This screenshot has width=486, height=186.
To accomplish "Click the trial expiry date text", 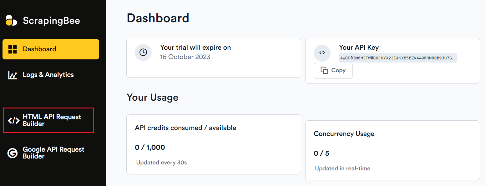I will click(185, 57).
